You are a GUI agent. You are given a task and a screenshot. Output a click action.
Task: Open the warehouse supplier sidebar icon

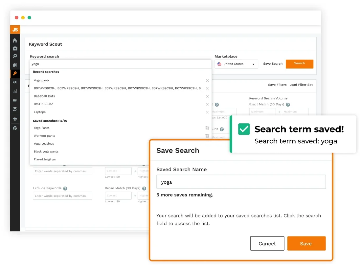pos(15,65)
